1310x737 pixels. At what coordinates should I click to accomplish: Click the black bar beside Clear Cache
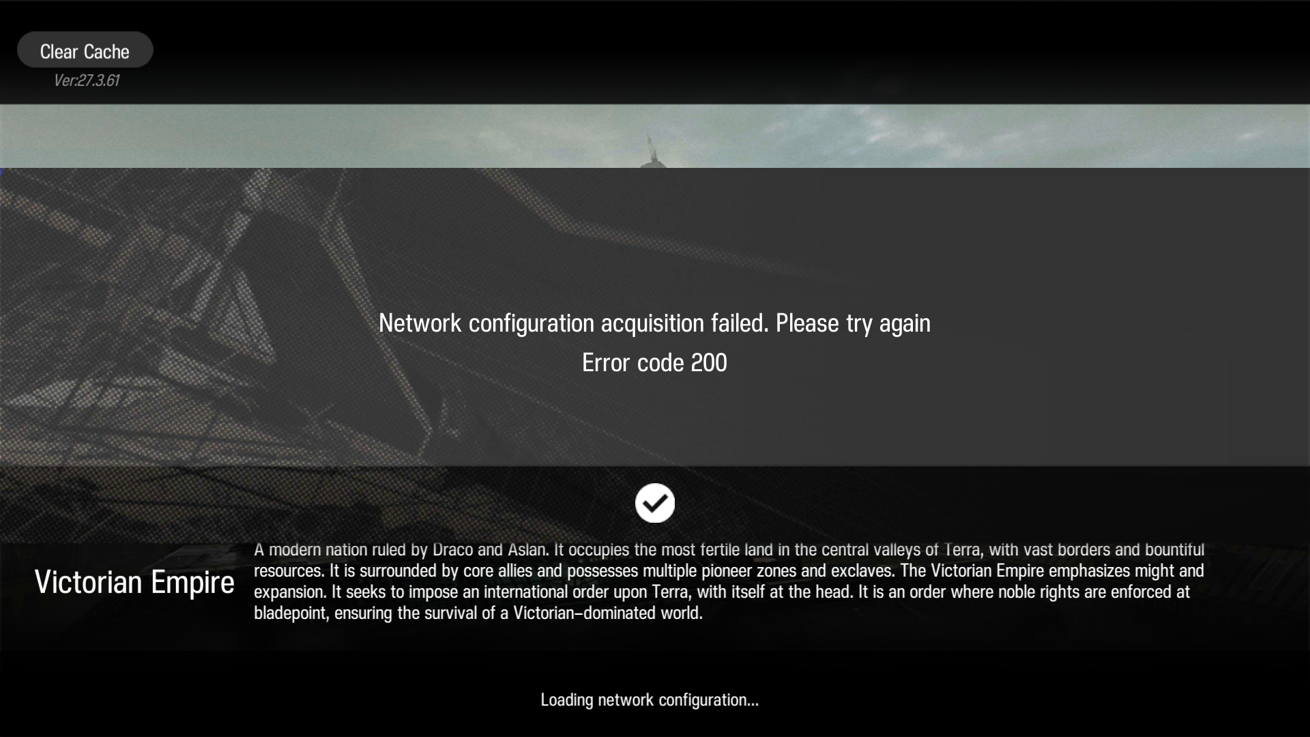coord(730,52)
